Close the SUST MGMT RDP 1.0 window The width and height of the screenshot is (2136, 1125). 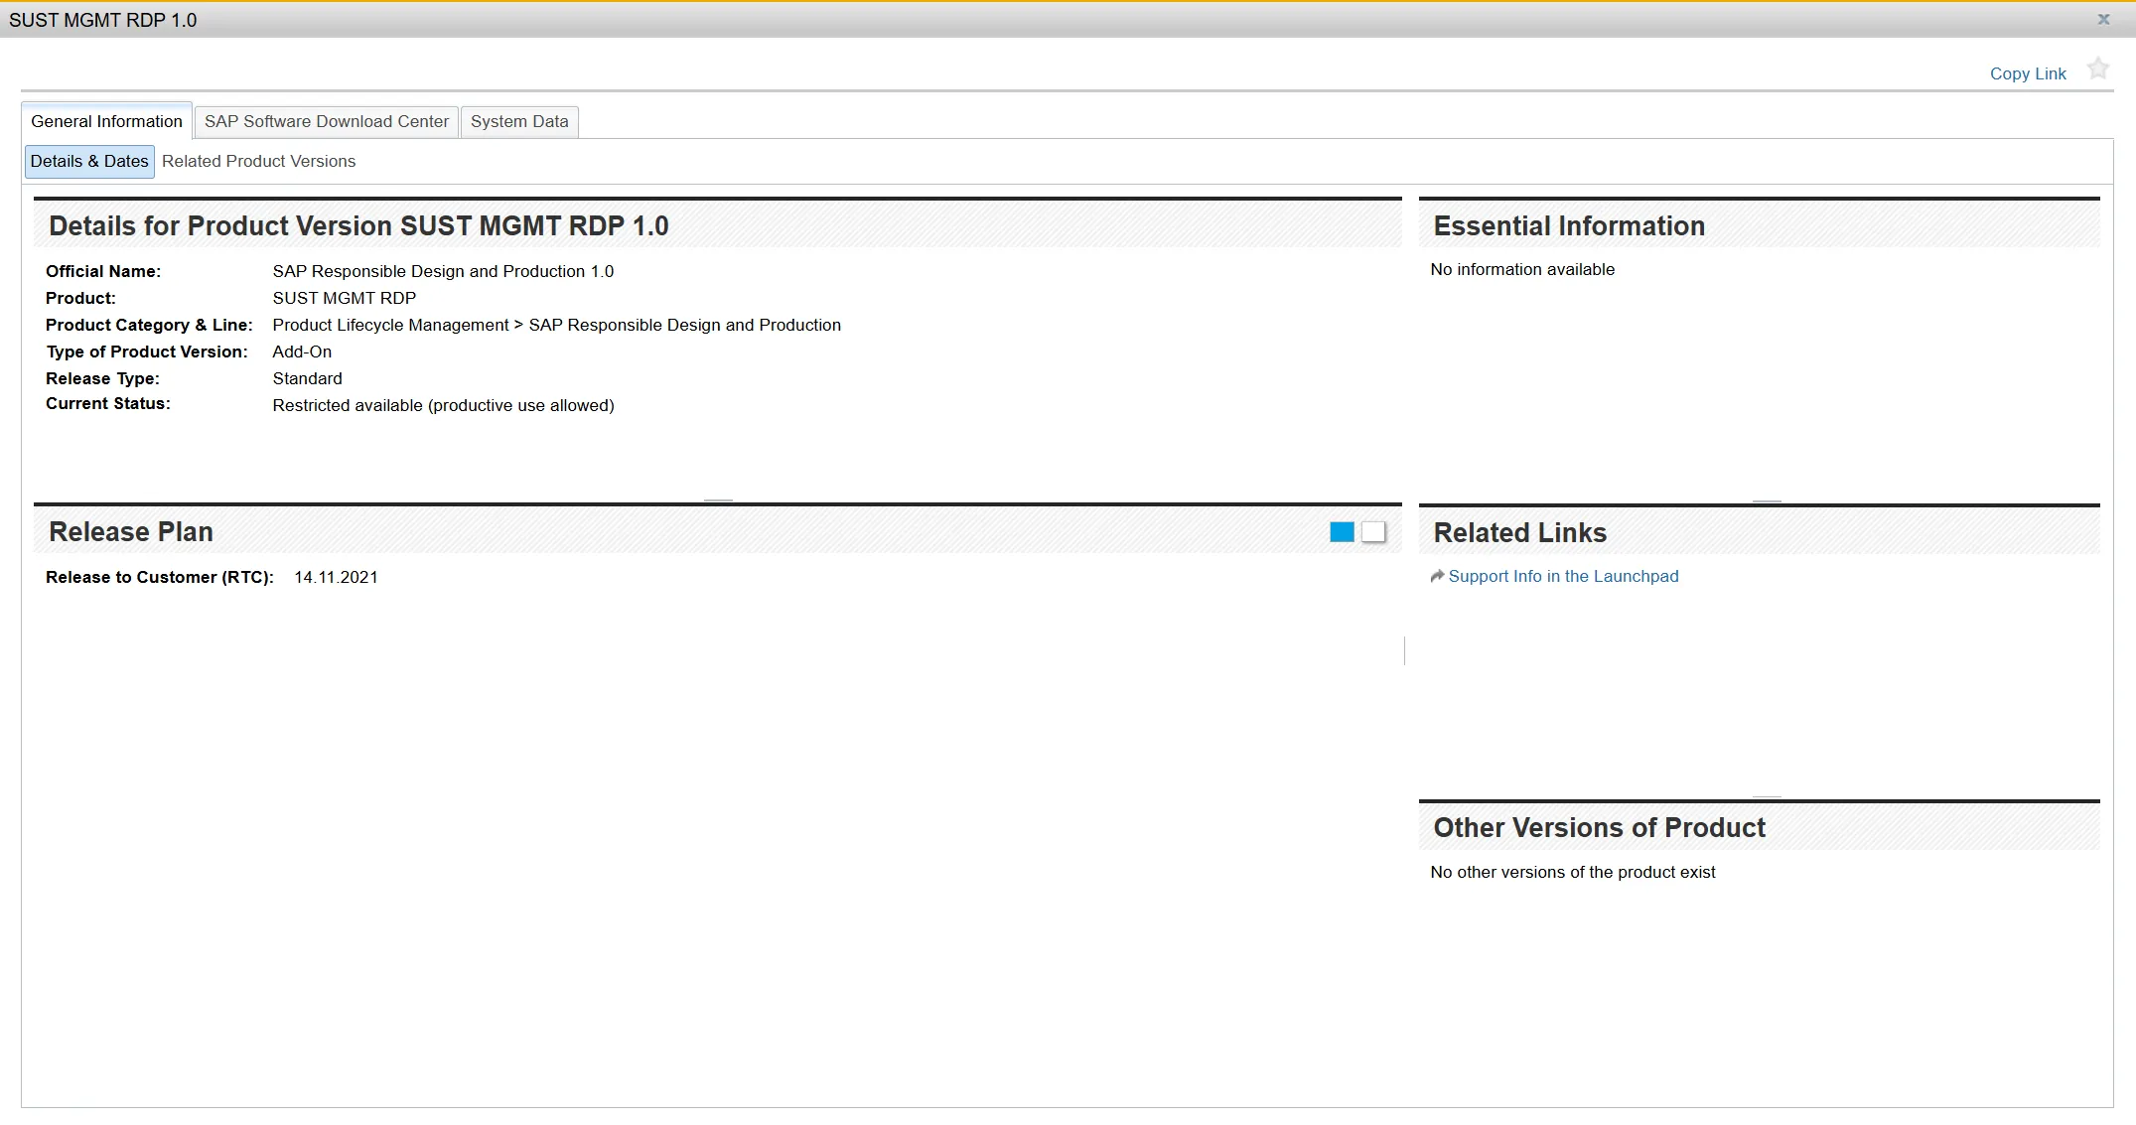pos(2103,20)
